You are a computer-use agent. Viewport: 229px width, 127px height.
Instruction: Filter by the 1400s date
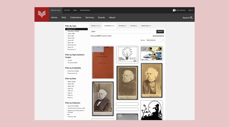[70, 88]
